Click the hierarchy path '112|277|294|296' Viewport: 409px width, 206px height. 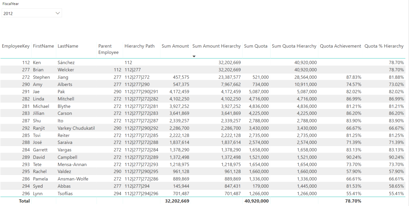141,193
